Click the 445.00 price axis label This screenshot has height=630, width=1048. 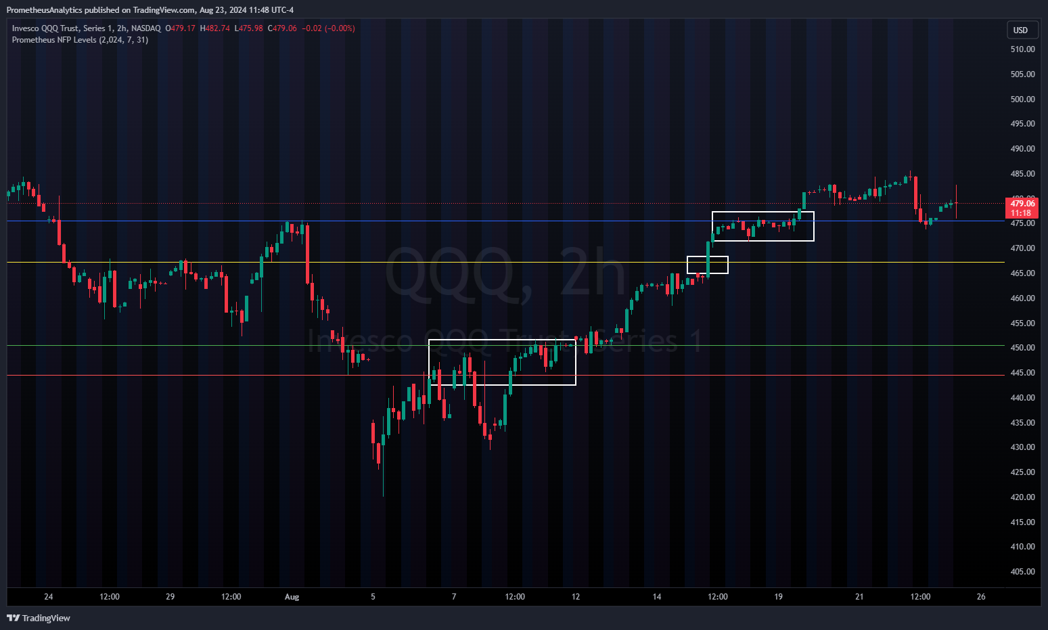point(1022,373)
